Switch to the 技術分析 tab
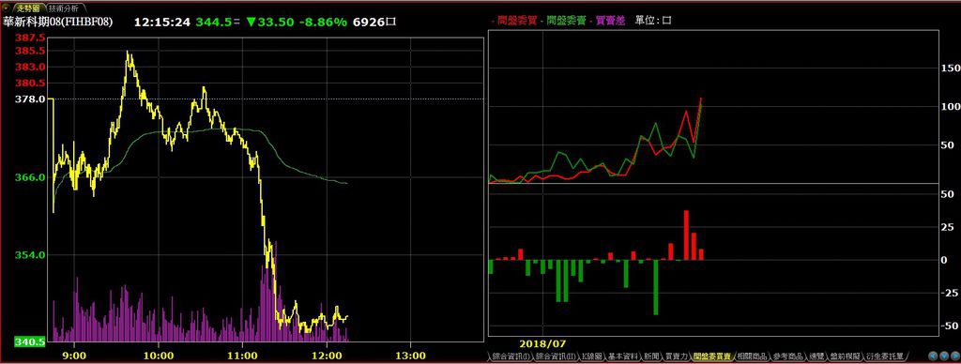The image size is (961, 364). (x=64, y=8)
